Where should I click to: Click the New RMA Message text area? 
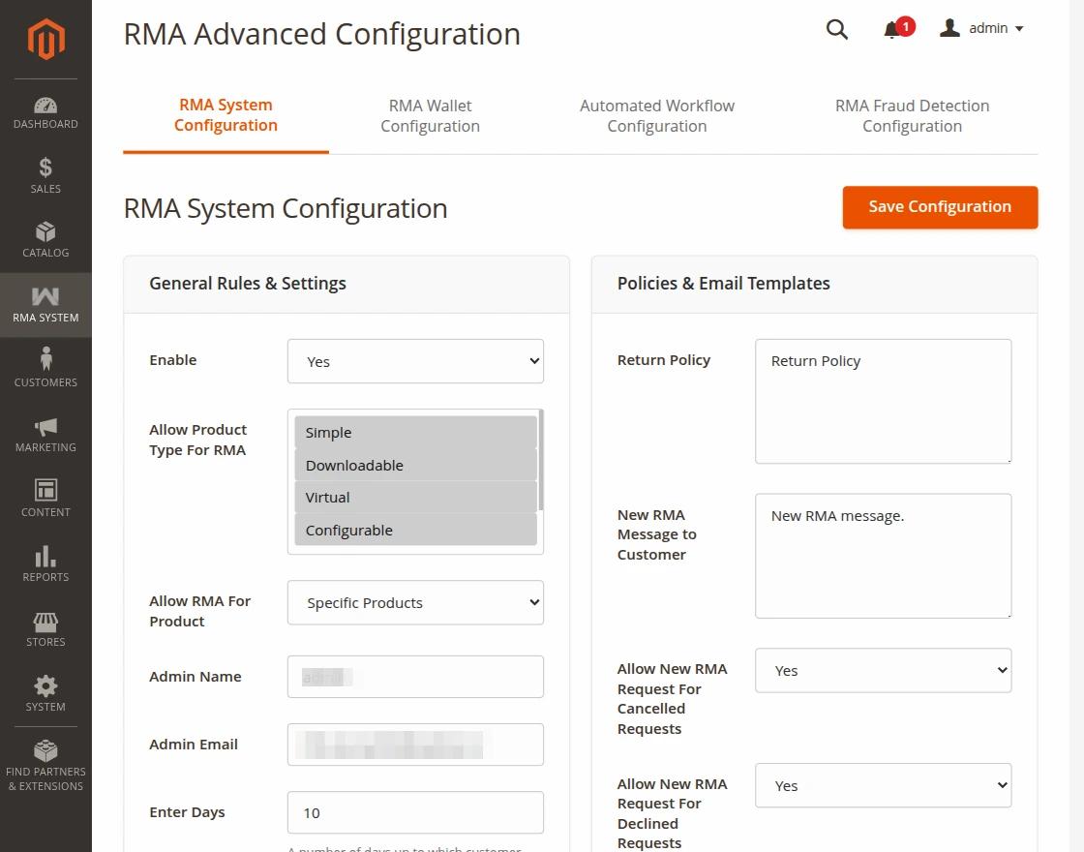click(x=883, y=556)
